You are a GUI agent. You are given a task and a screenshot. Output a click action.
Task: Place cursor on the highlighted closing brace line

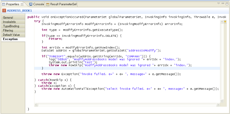[x=127, y=68]
